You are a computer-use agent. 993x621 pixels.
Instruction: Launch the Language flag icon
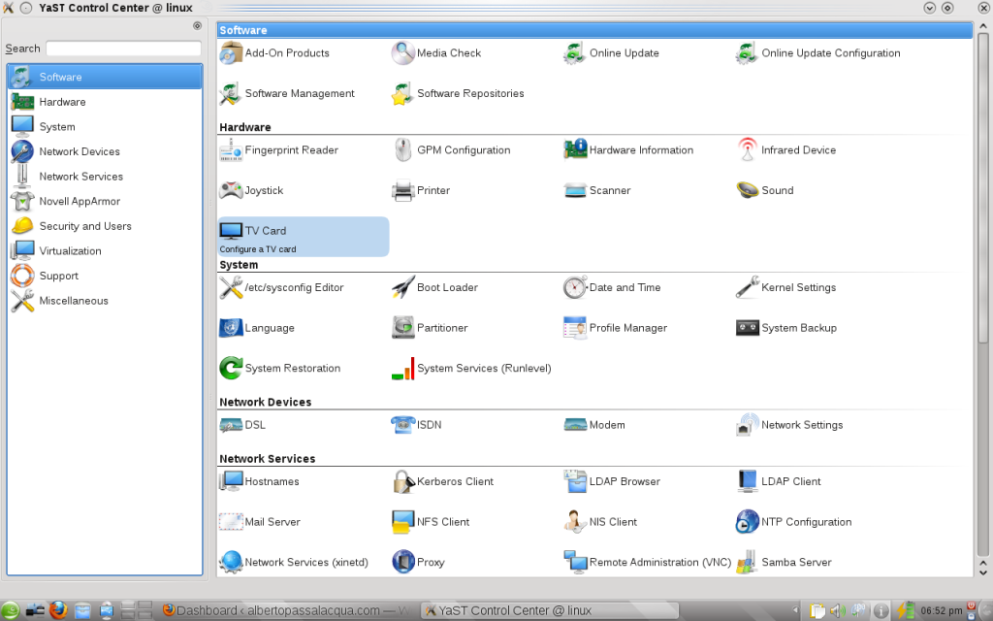point(231,328)
